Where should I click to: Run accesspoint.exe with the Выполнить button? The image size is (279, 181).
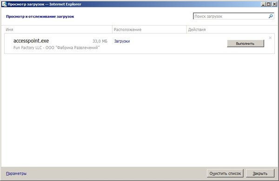[246, 44]
